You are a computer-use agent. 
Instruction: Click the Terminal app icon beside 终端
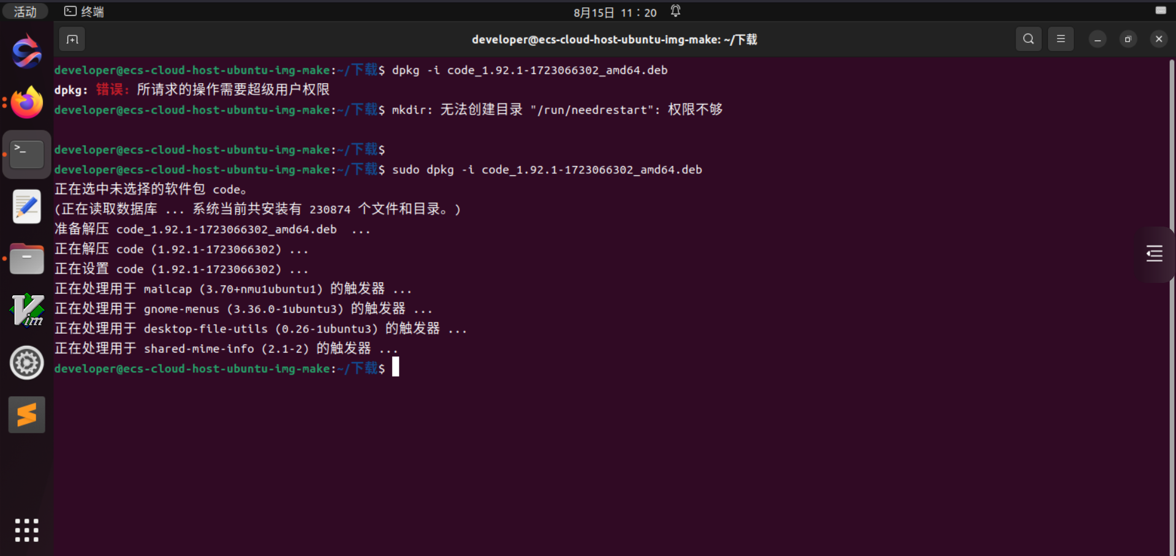tap(69, 11)
